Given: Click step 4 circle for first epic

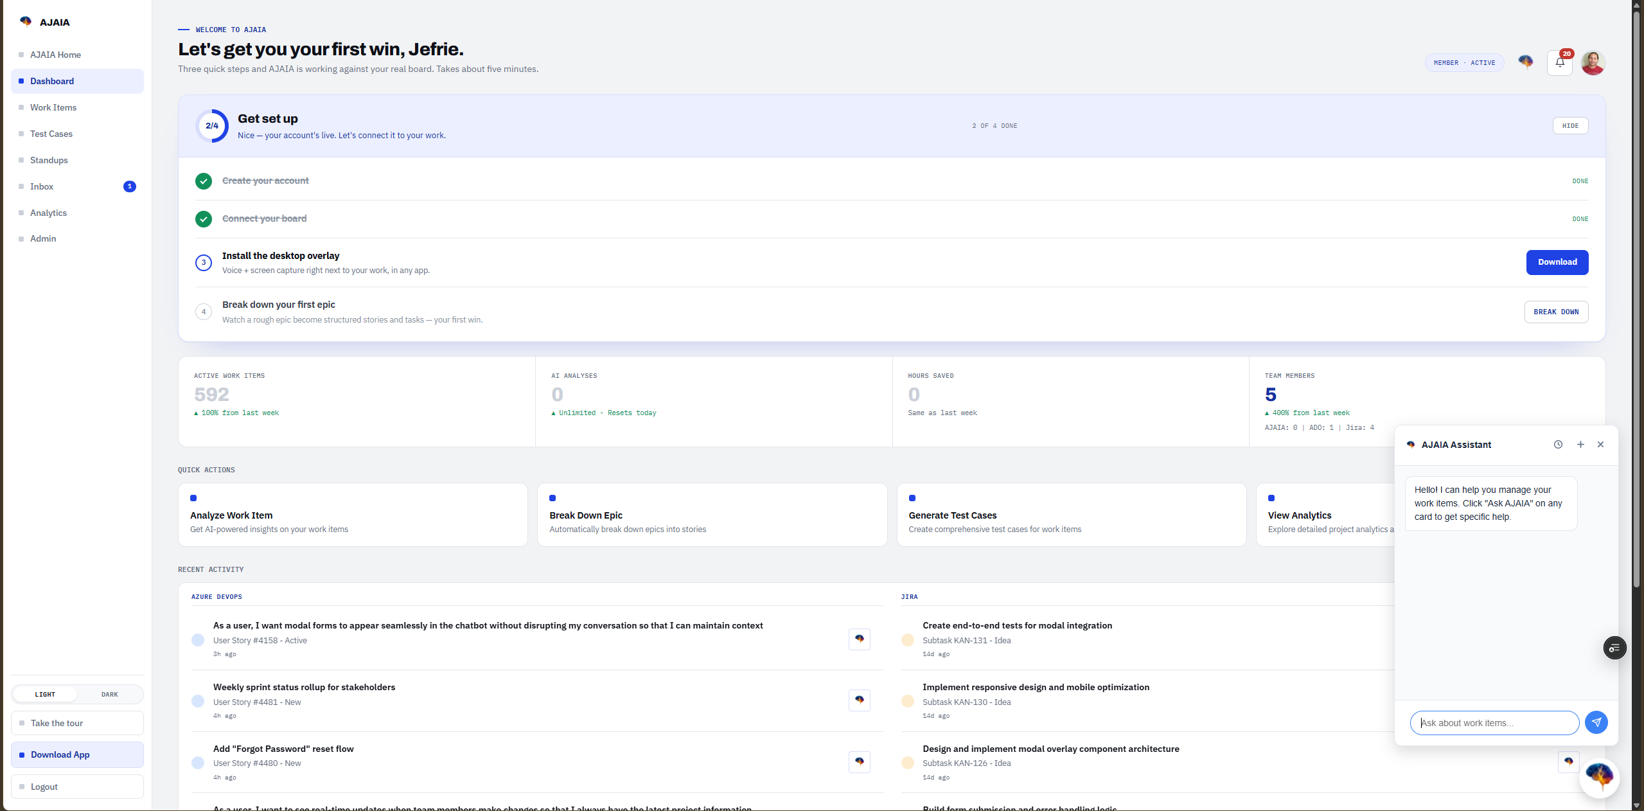Looking at the screenshot, I should click(204, 312).
